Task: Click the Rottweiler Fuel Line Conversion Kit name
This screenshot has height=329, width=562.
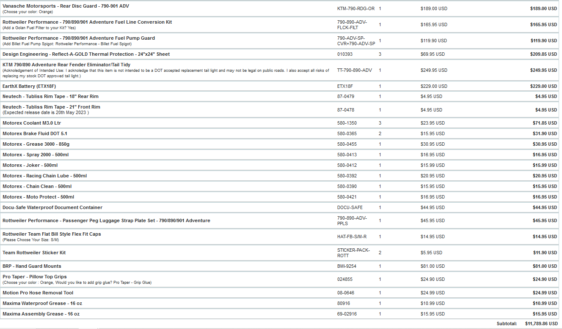Action: tap(87, 22)
